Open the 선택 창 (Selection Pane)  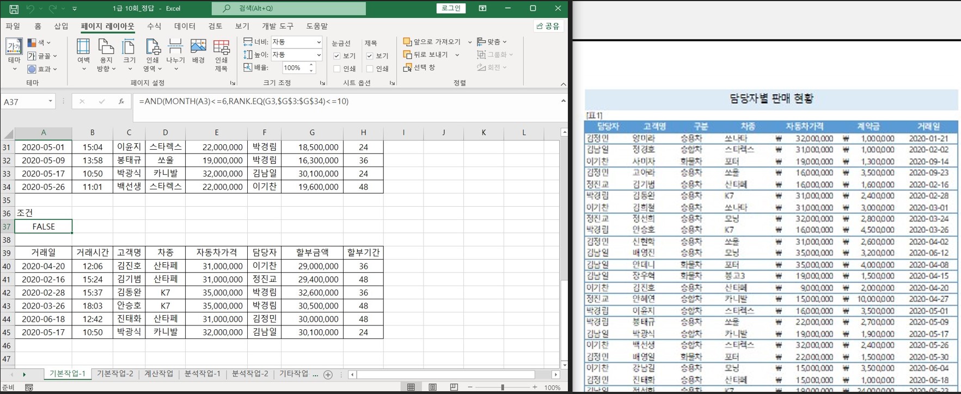(x=419, y=67)
